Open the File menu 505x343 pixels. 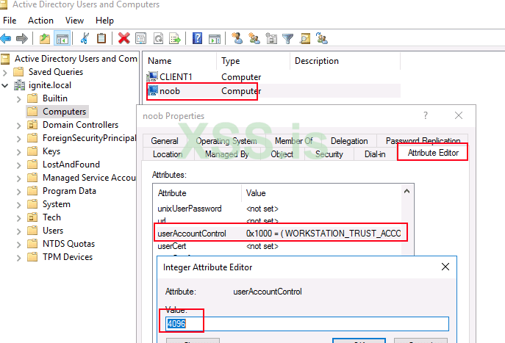(10, 21)
